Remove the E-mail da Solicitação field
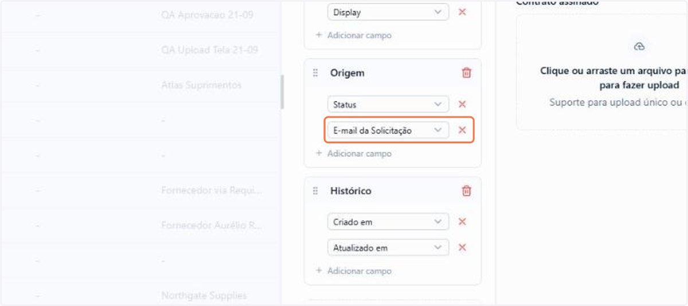 [462, 130]
